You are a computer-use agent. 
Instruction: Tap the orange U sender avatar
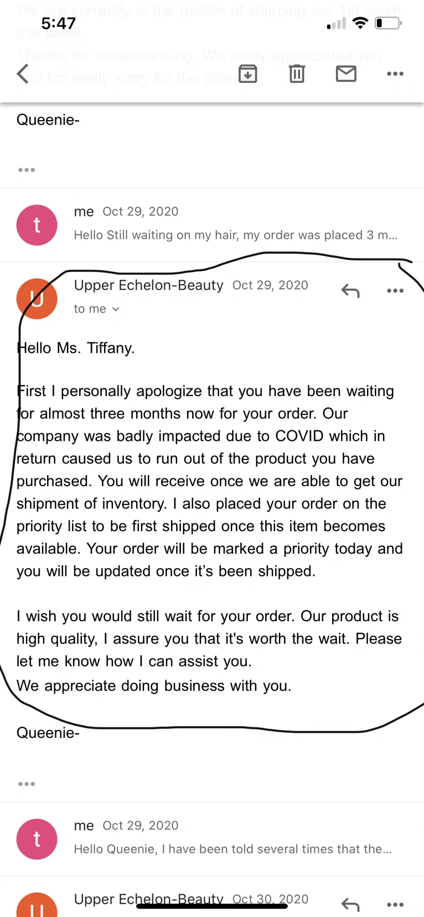point(37,299)
